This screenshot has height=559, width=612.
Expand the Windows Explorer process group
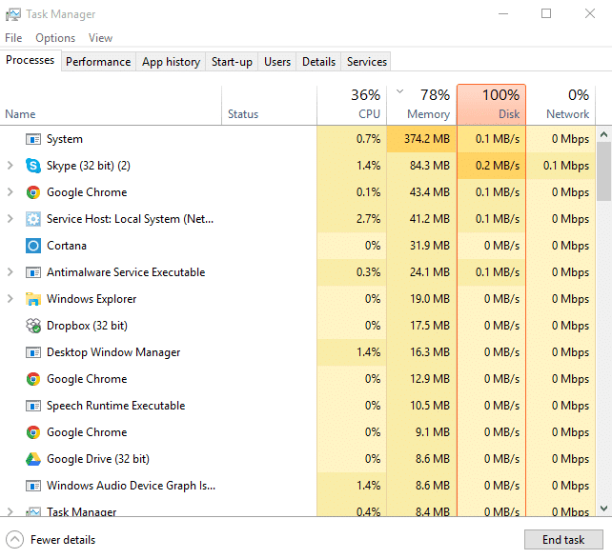[10, 299]
